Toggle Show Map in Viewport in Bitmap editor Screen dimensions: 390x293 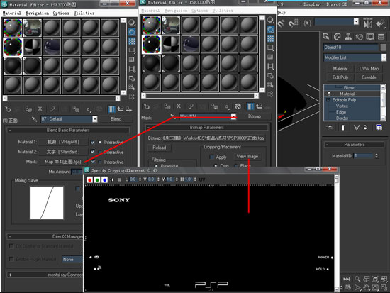238,106
